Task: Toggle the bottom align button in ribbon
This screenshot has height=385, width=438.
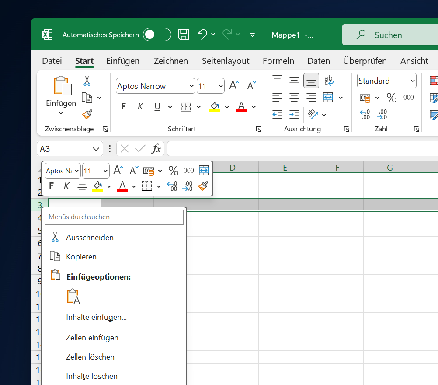Action: [x=311, y=80]
